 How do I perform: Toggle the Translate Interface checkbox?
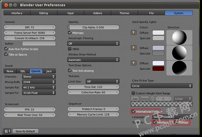point(155,122)
